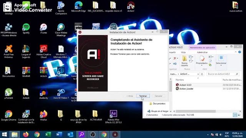Sort by the Fecha de modificación column

232,80
